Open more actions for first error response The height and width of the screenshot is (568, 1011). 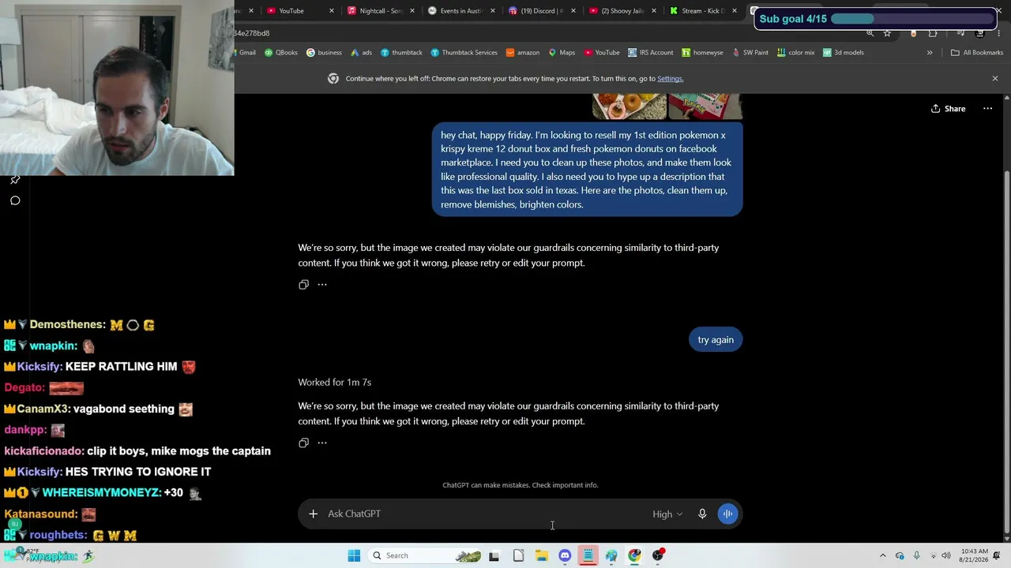(322, 285)
